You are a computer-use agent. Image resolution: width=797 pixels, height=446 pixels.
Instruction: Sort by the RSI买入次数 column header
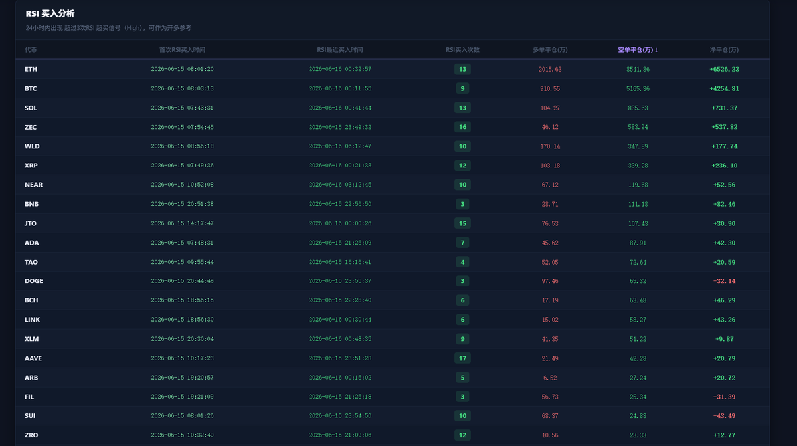(x=462, y=50)
